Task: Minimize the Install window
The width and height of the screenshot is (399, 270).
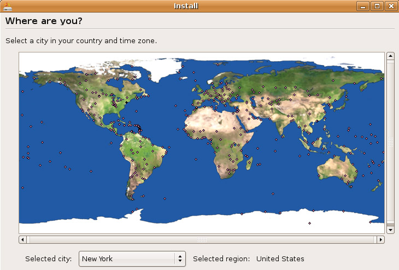Action: [362, 6]
